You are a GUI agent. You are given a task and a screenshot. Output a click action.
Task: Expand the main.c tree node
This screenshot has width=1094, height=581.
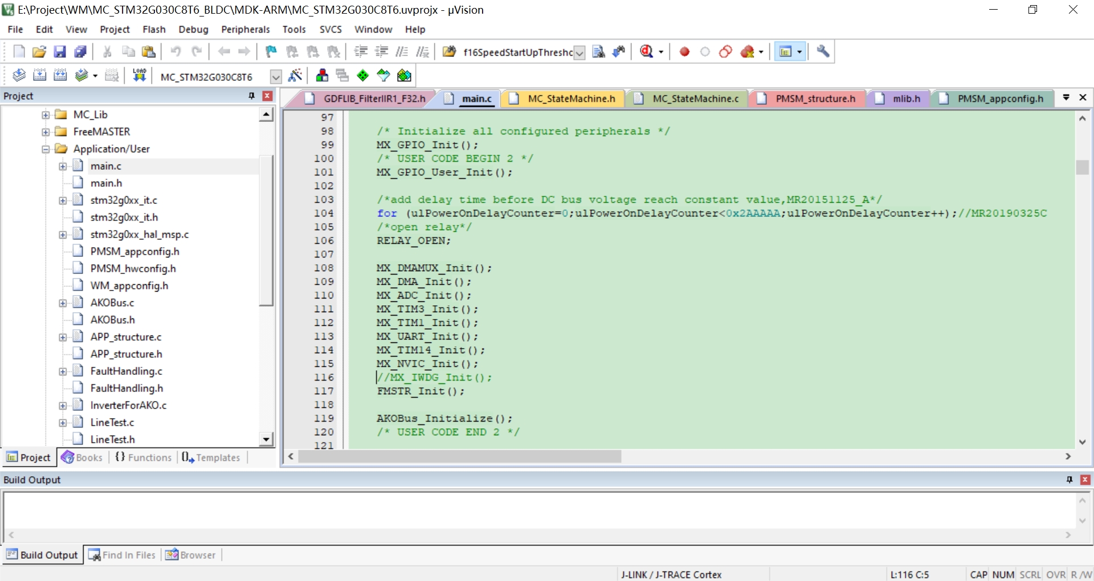63,166
